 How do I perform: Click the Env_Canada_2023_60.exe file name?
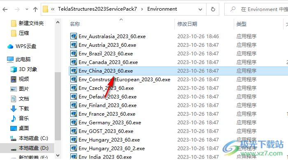click(x=108, y=62)
